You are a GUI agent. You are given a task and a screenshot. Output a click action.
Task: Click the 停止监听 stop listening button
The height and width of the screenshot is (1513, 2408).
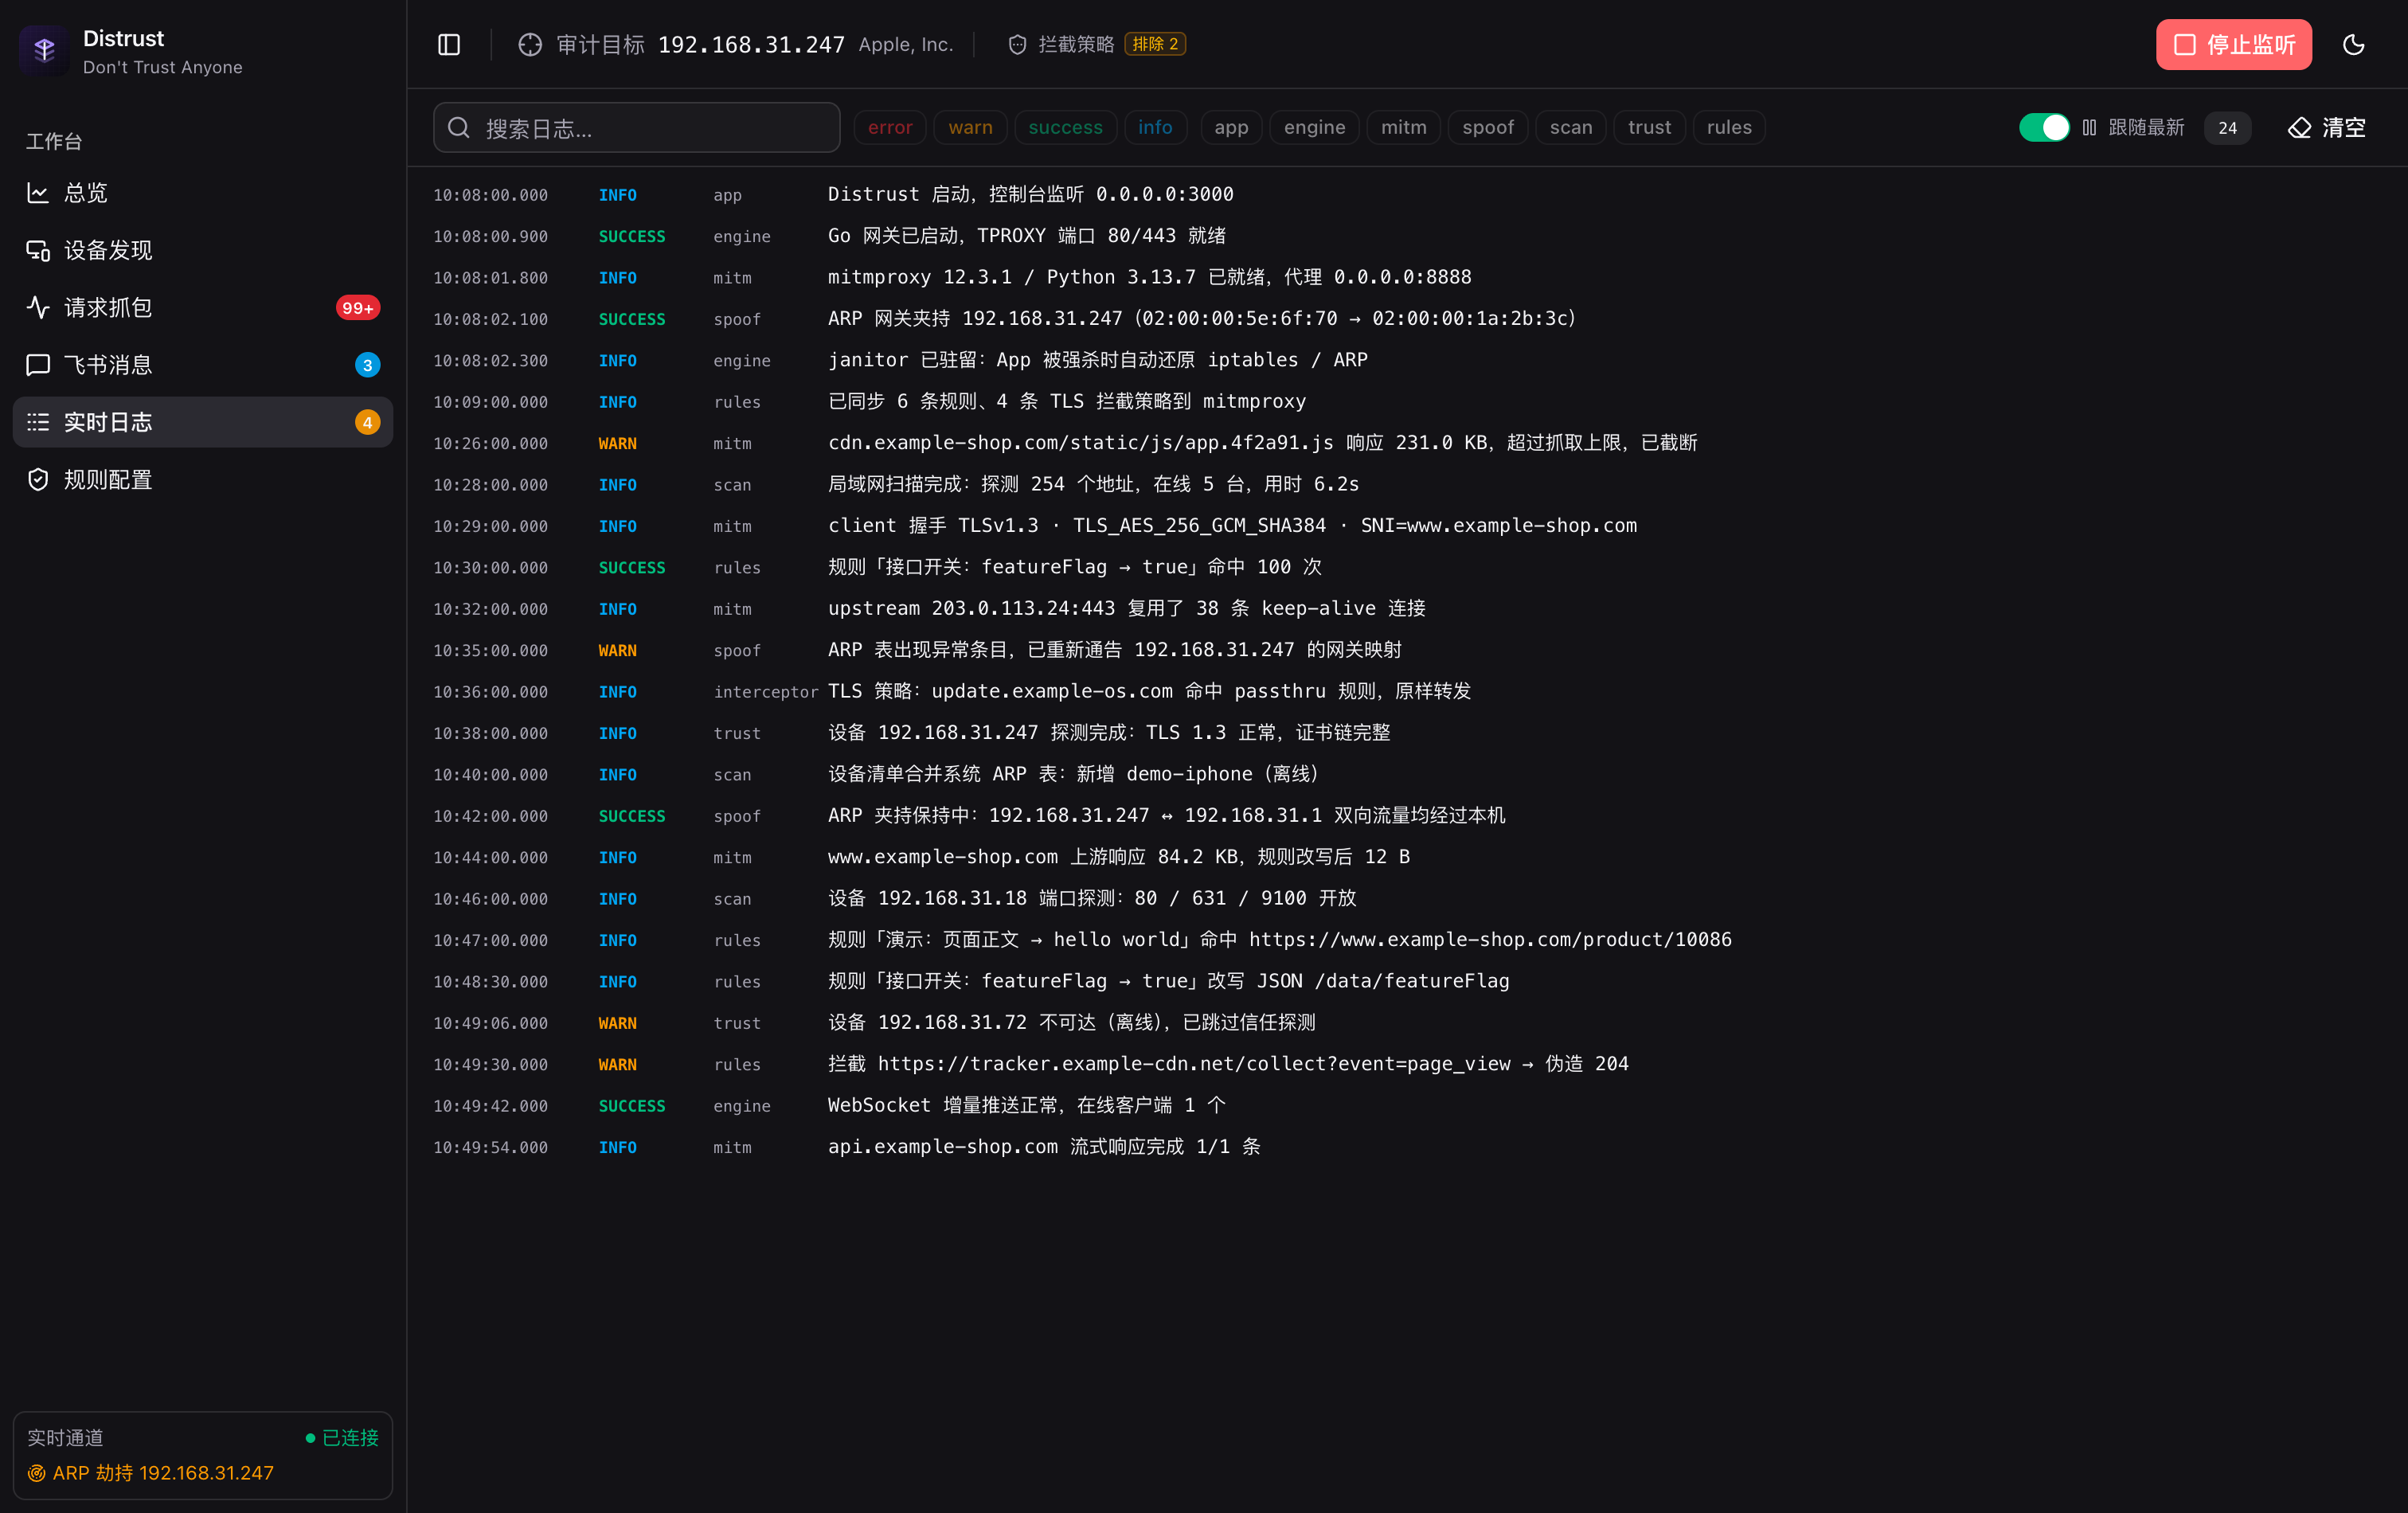click(x=2234, y=44)
